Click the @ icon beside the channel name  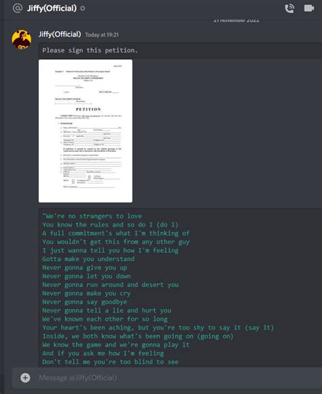(18, 8)
